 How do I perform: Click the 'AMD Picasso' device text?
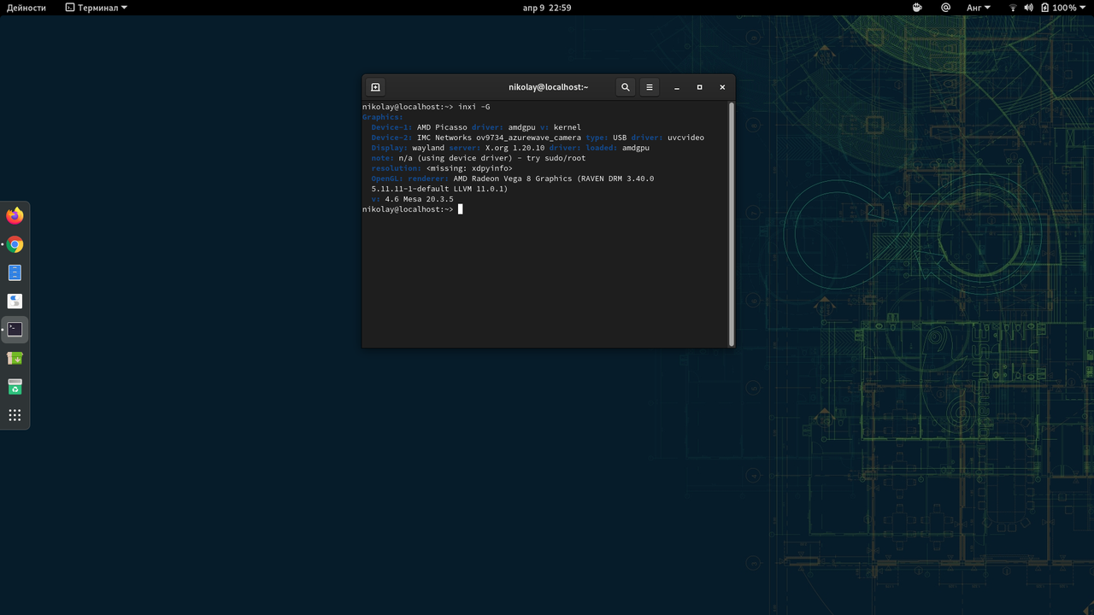tap(442, 127)
